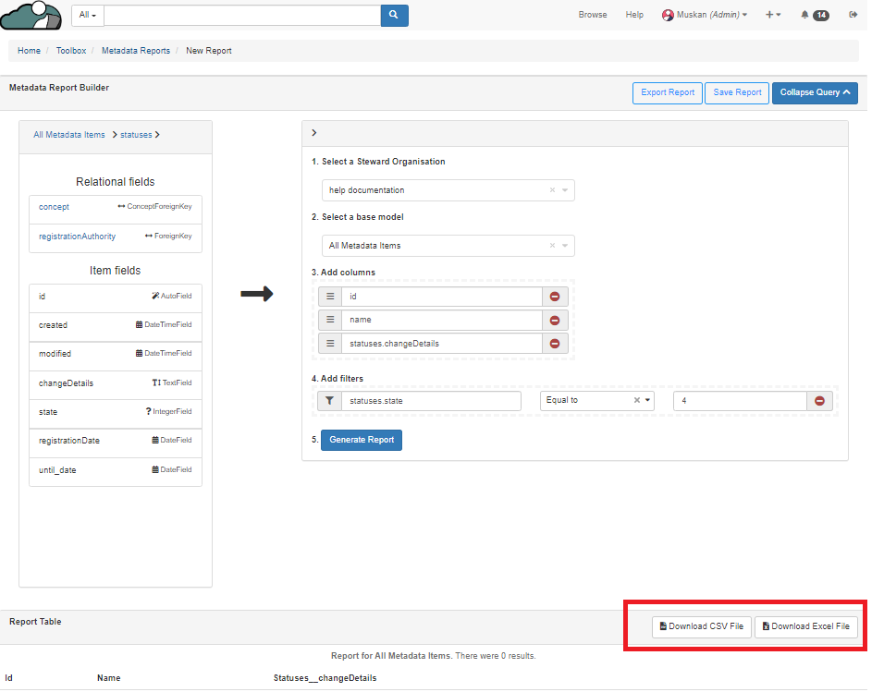Viewport: 884px width, 692px height.
Task: Remove the id column with minus icon
Action: coord(555,297)
